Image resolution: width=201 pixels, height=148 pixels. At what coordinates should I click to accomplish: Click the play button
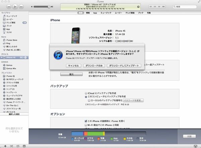[15, 7]
